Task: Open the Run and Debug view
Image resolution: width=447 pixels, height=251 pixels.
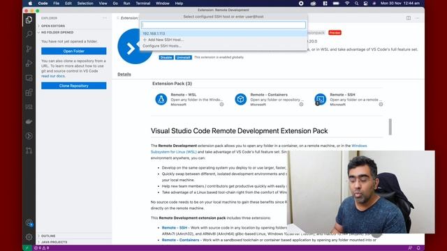Action: click(x=29, y=63)
